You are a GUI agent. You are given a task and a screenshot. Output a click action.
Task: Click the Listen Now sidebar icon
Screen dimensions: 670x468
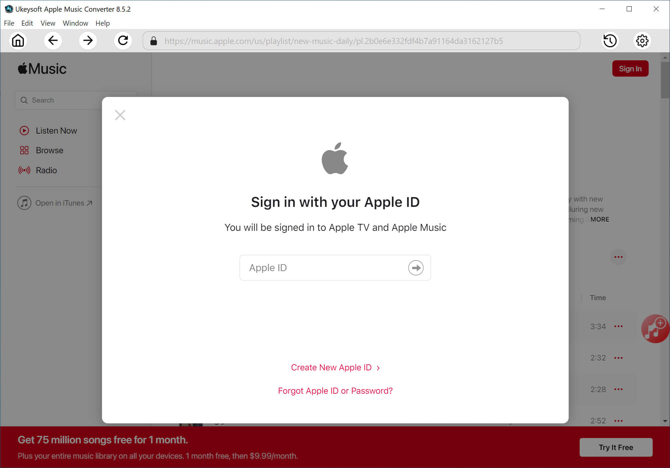[x=24, y=131]
